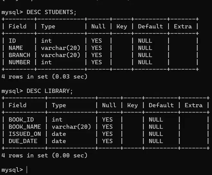Click the NAME field cell
212x175 pixels.
(x=16, y=48)
